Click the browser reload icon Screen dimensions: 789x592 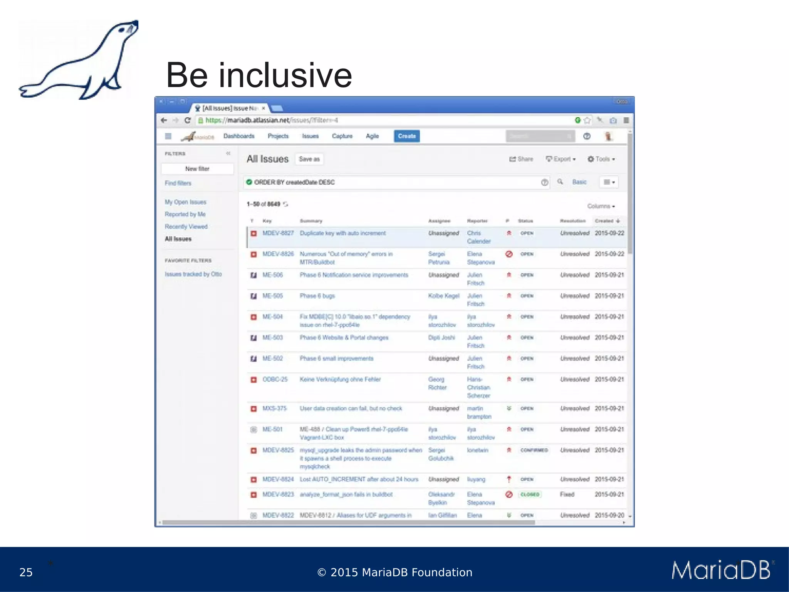click(188, 120)
